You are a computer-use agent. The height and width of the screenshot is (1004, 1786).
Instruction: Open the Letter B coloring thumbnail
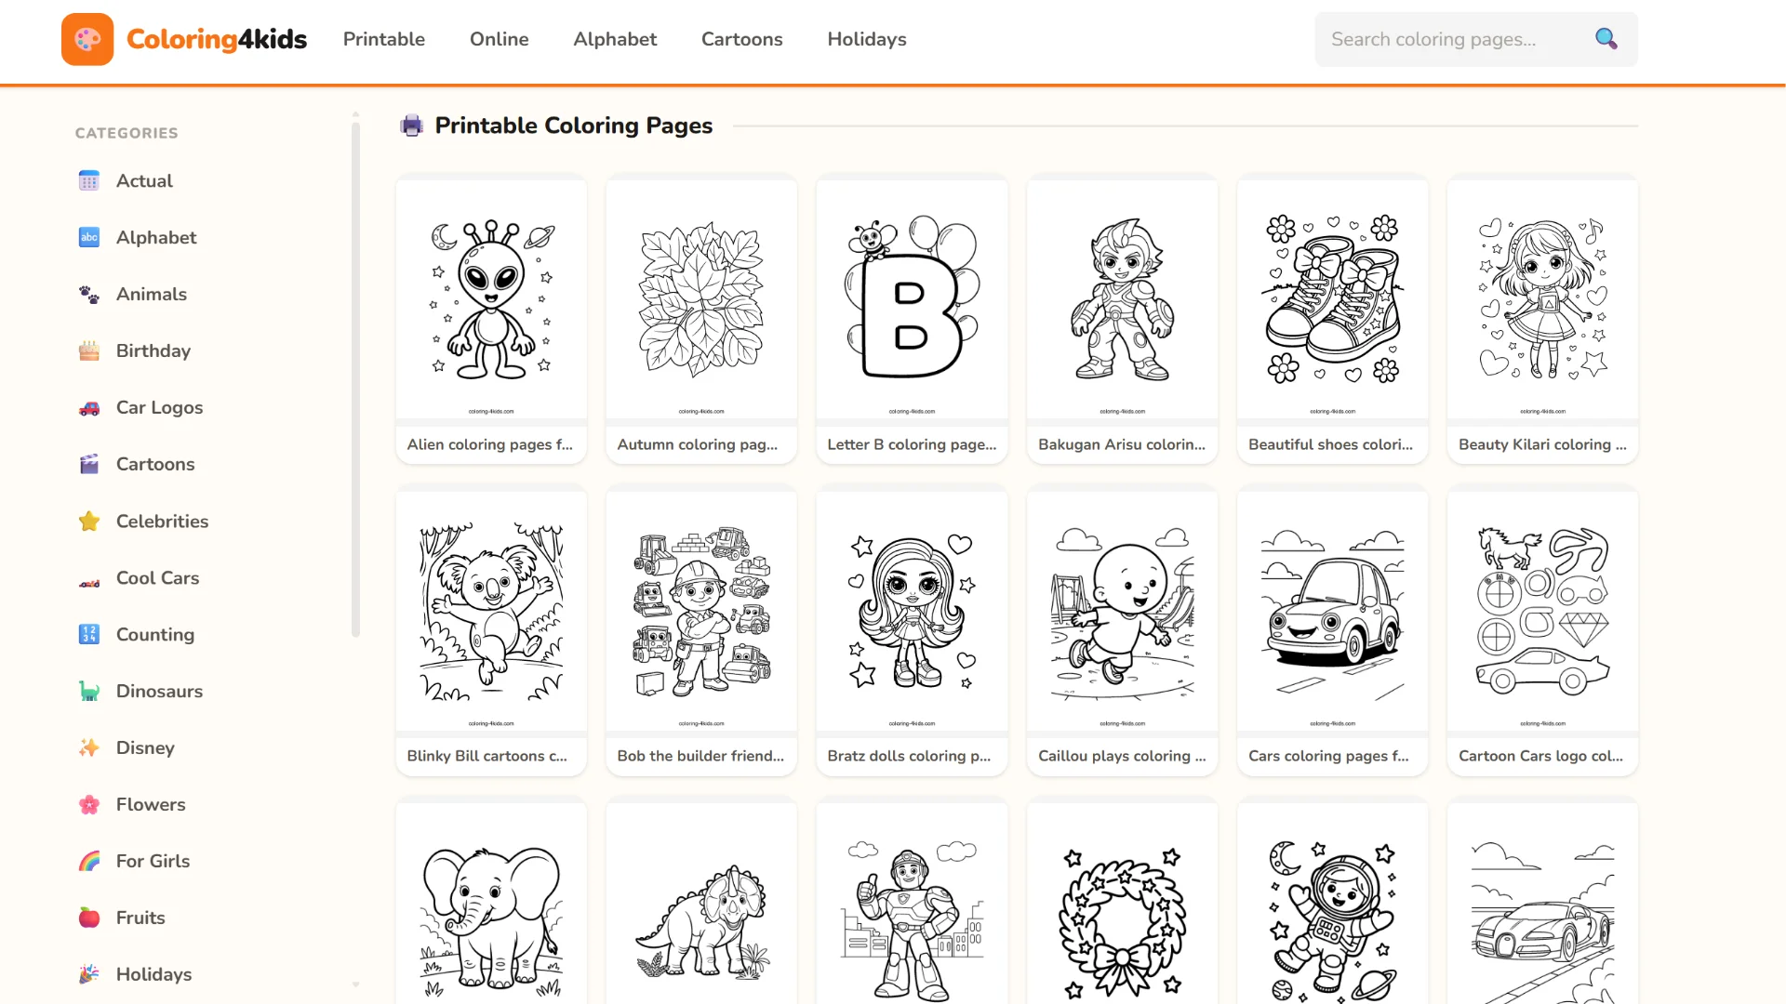tap(912, 299)
